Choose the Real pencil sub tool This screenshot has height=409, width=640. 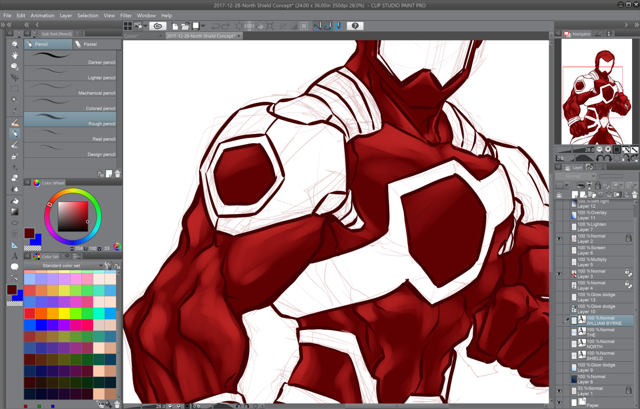(70, 135)
